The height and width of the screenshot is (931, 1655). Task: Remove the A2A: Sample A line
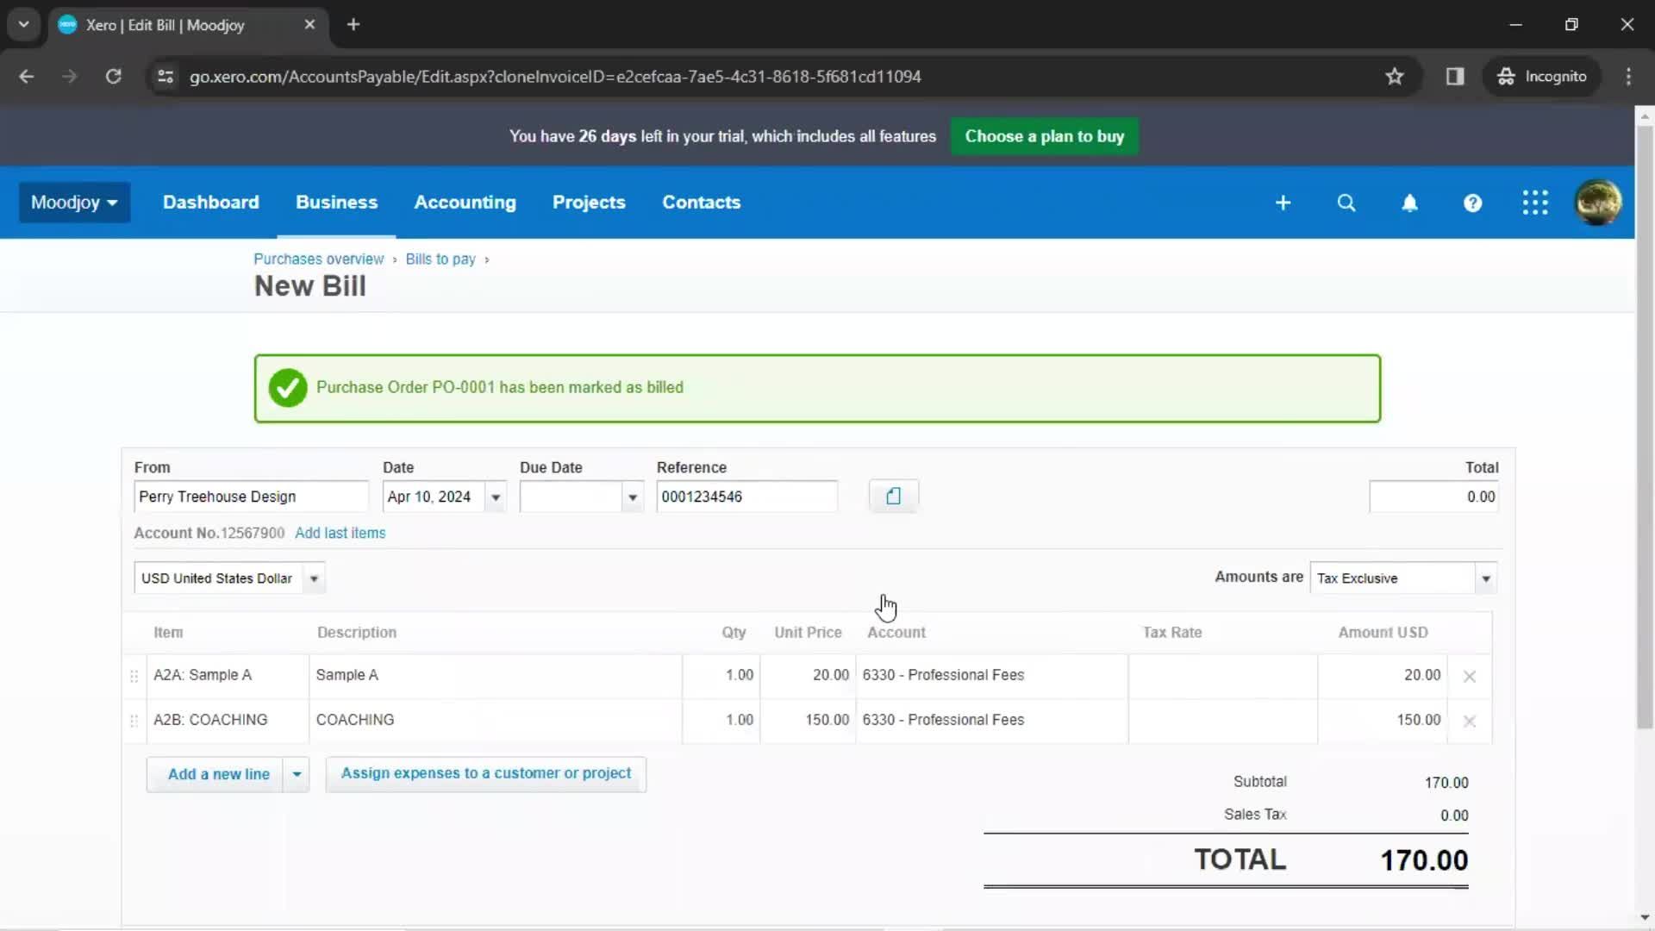pos(1469,677)
